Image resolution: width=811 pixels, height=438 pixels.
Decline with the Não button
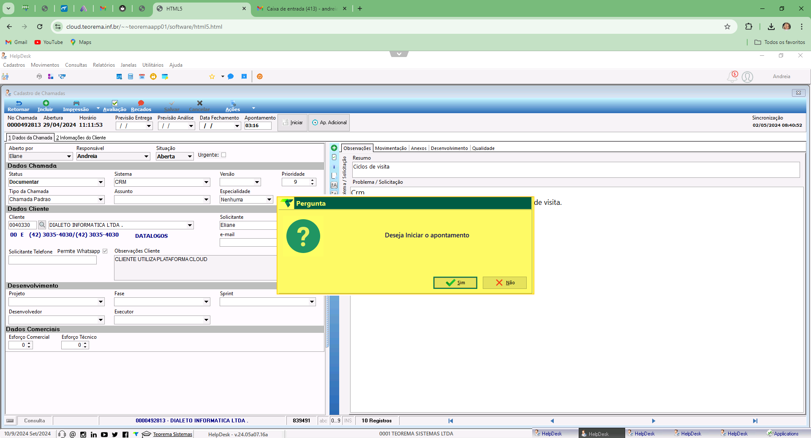(x=505, y=283)
